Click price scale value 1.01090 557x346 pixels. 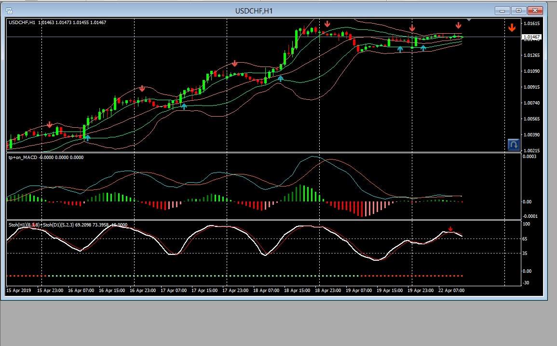[x=531, y=71]
